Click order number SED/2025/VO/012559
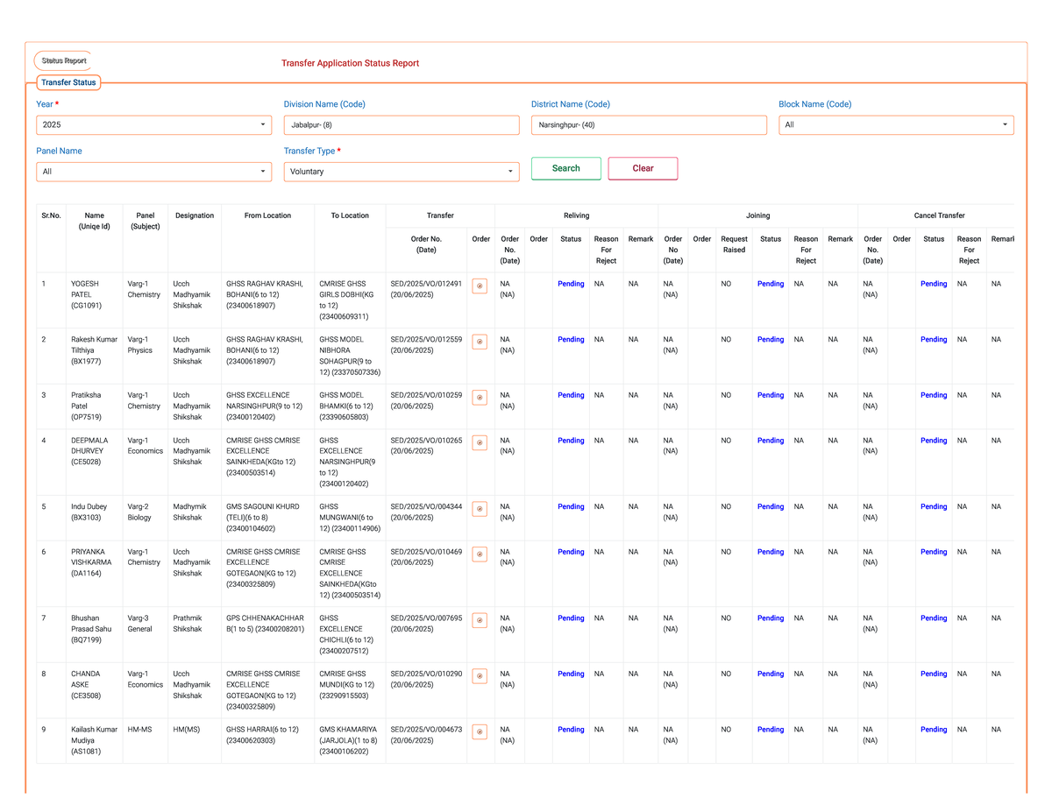 tap(426, 340)
